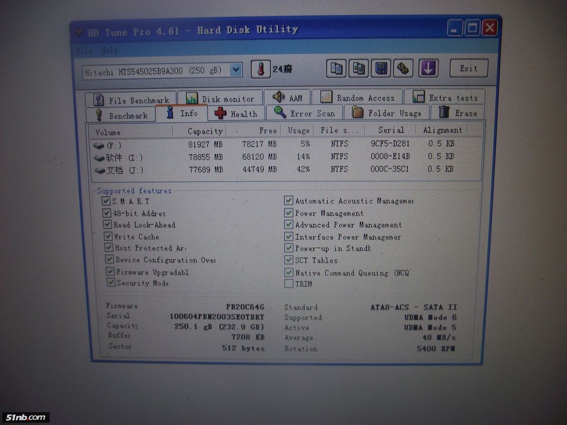Switch to the Benchmark tab

pos(121,115)
